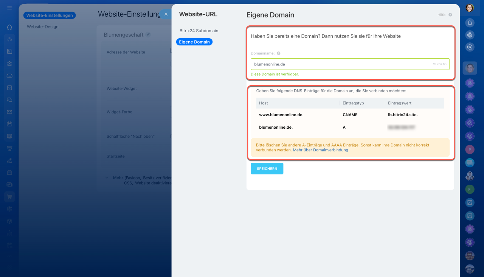Click the Eintragswert column header

click(400, 103)
